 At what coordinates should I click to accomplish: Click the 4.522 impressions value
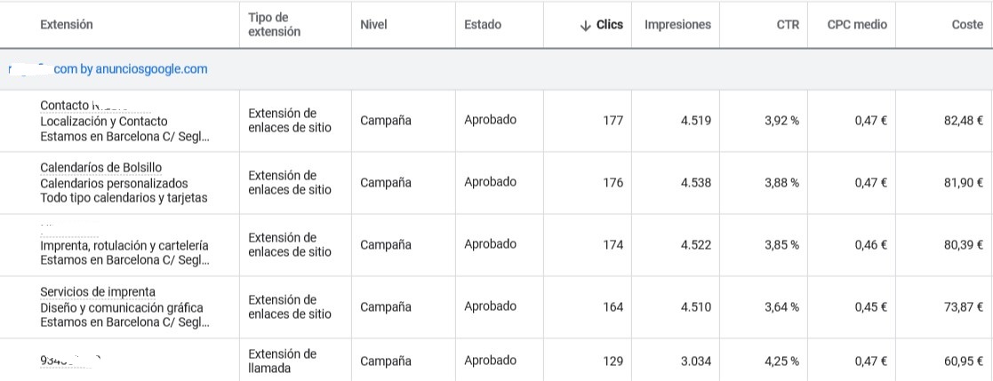[696, 245]
